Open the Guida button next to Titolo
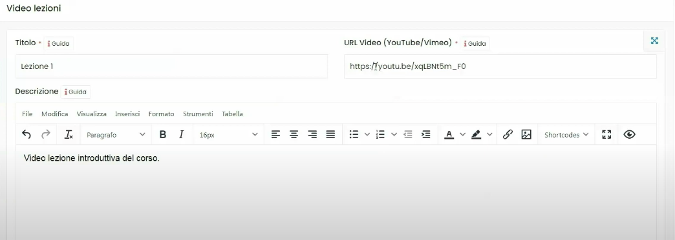This screenshot has height=240, width=675. pos(59,44)
